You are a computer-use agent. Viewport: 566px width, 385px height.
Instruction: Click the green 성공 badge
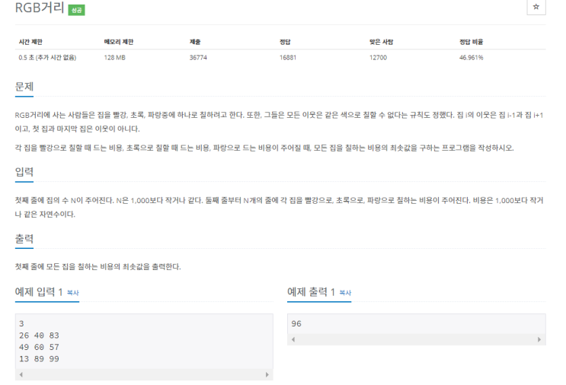pyautogui.click(x=76, y=10)
